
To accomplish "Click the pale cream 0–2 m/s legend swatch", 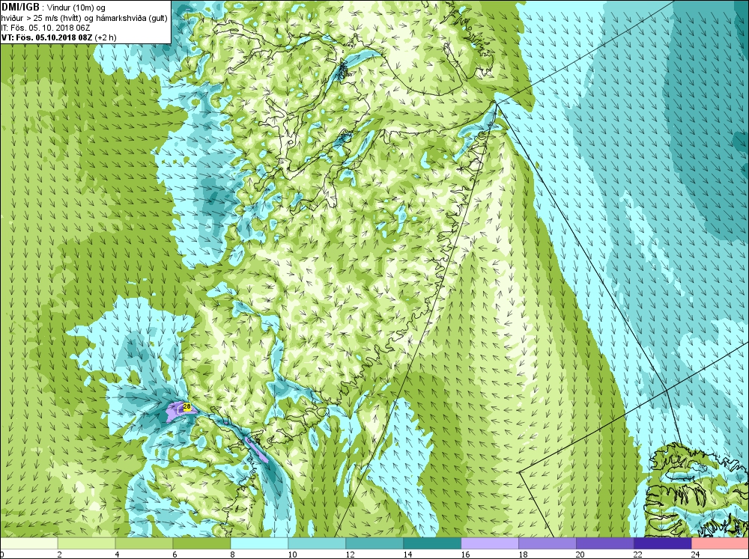I will [x=28, y=543].
